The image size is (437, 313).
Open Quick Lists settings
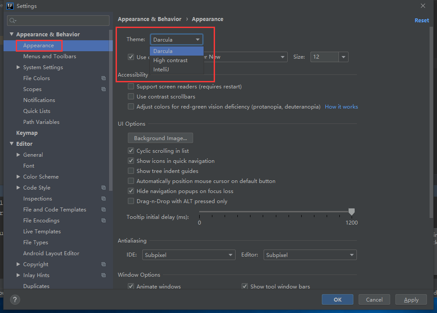pyautogui.click(x=37, y=111)
